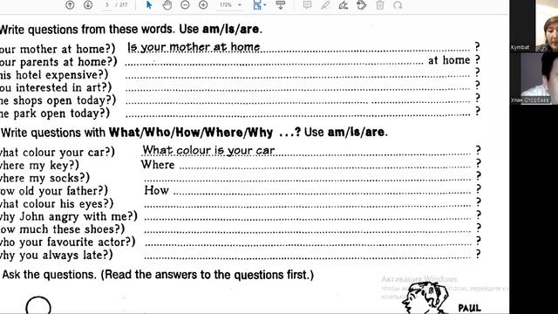Click the current page number field

point(106,5)
